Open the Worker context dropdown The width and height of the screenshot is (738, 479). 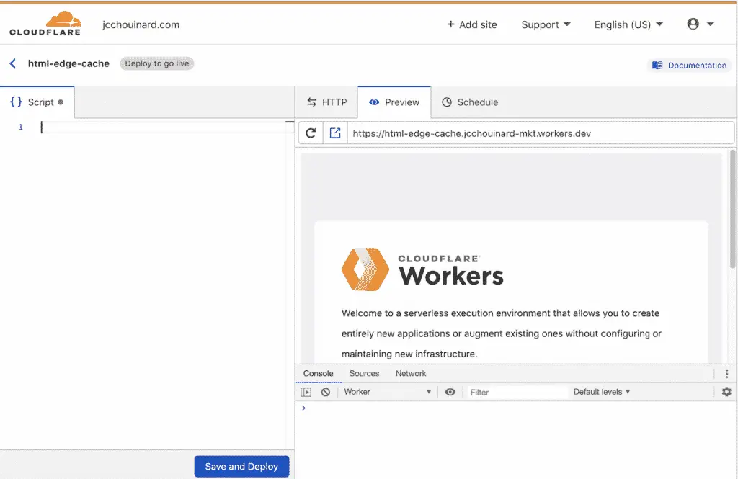tap(387, 392)
